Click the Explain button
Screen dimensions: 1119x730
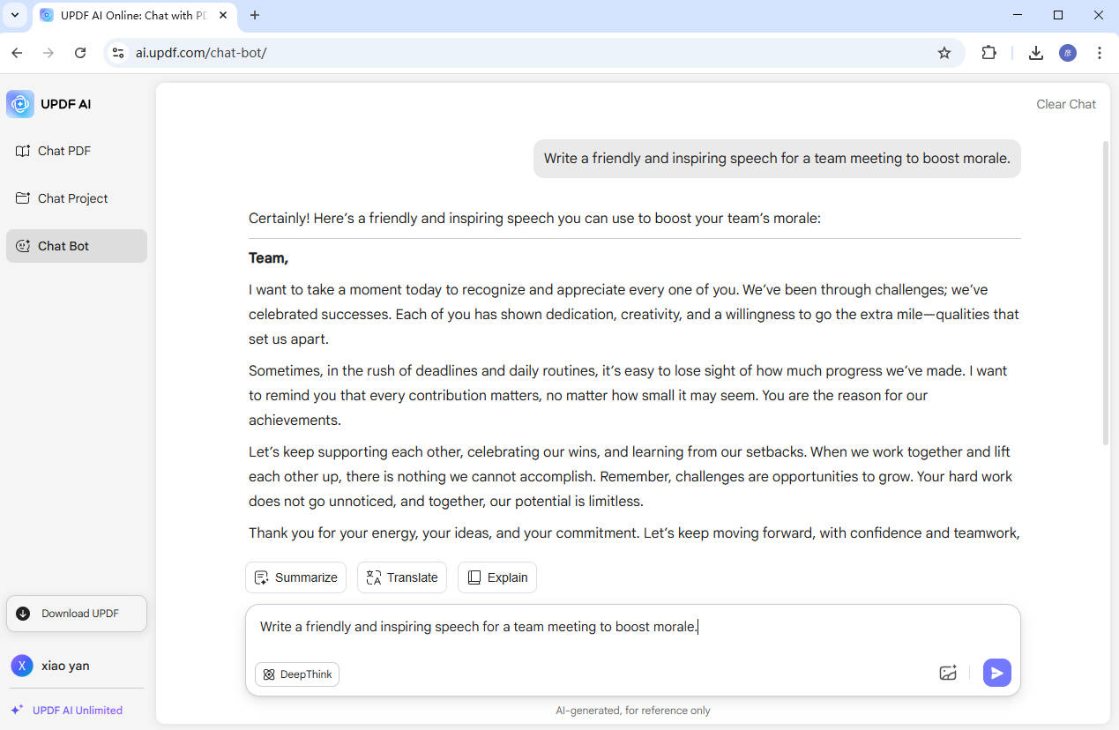[497, 577]
